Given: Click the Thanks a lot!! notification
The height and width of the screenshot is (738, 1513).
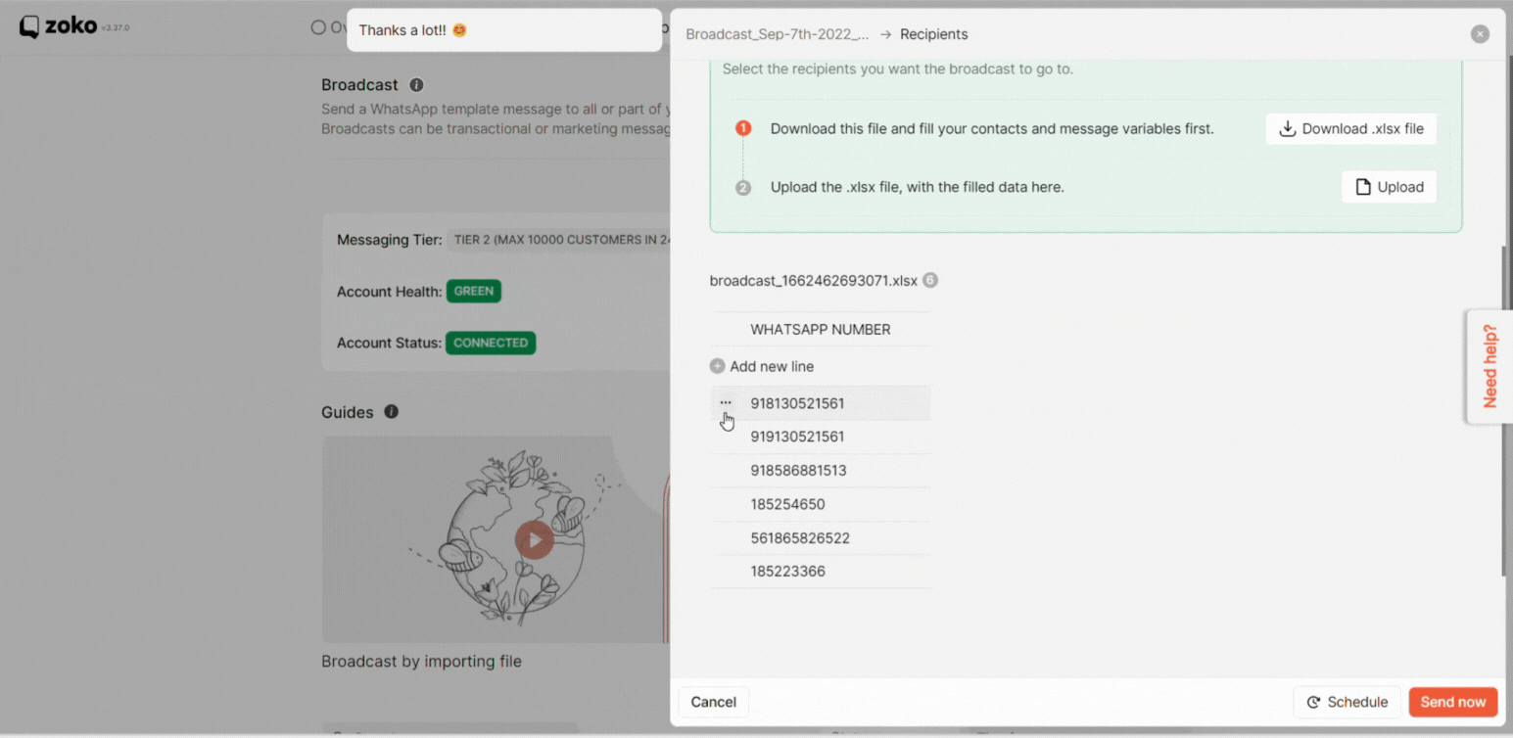Looking at the screenshot, I should click(504, 30).
